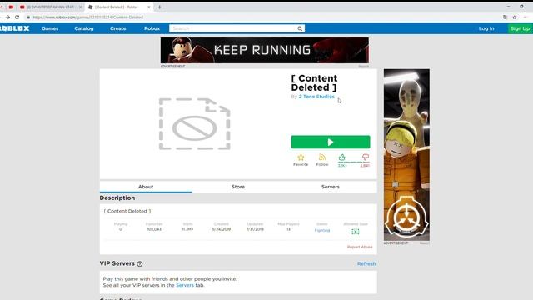Screen dimensions: 533x300
Task: Click the Favorite star icon
Action: [301, 157]
